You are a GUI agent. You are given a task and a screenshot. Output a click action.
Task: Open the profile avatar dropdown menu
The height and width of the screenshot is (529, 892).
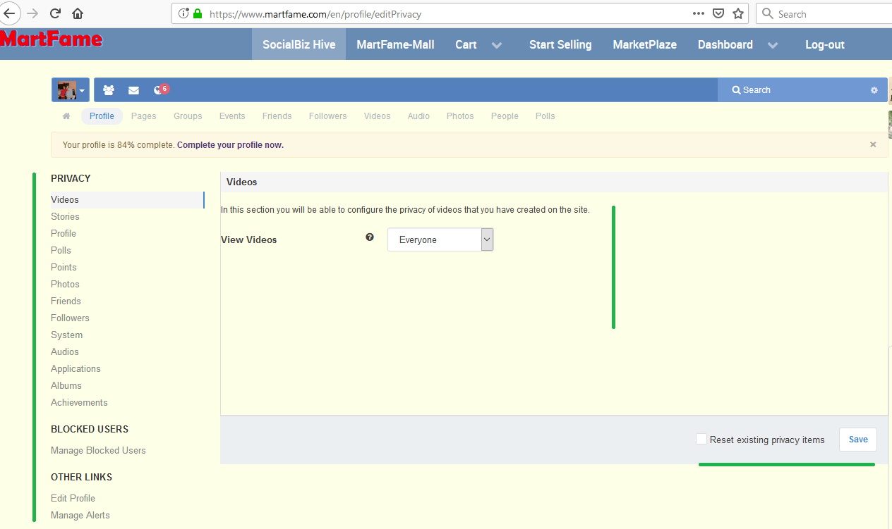point(71,90)
